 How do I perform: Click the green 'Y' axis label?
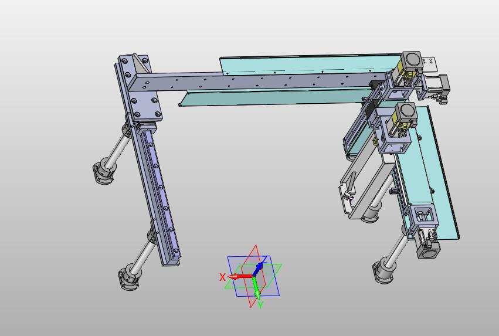(x=260, y=306)
